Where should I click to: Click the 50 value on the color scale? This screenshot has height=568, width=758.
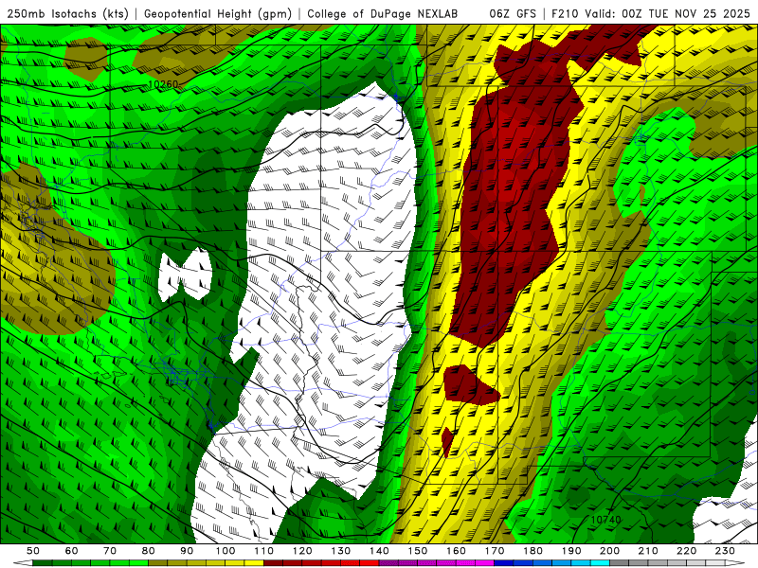(x=33, y=551)
